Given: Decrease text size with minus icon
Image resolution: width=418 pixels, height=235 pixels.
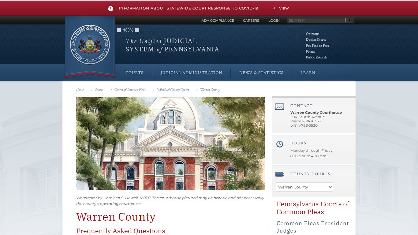Looking at the screenshot, I should (137, 30).
